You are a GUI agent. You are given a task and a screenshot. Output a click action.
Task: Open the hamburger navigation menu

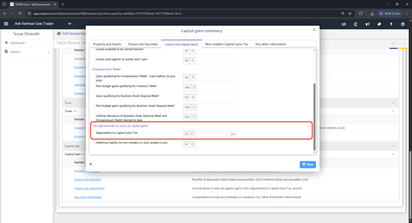(6, 24)
